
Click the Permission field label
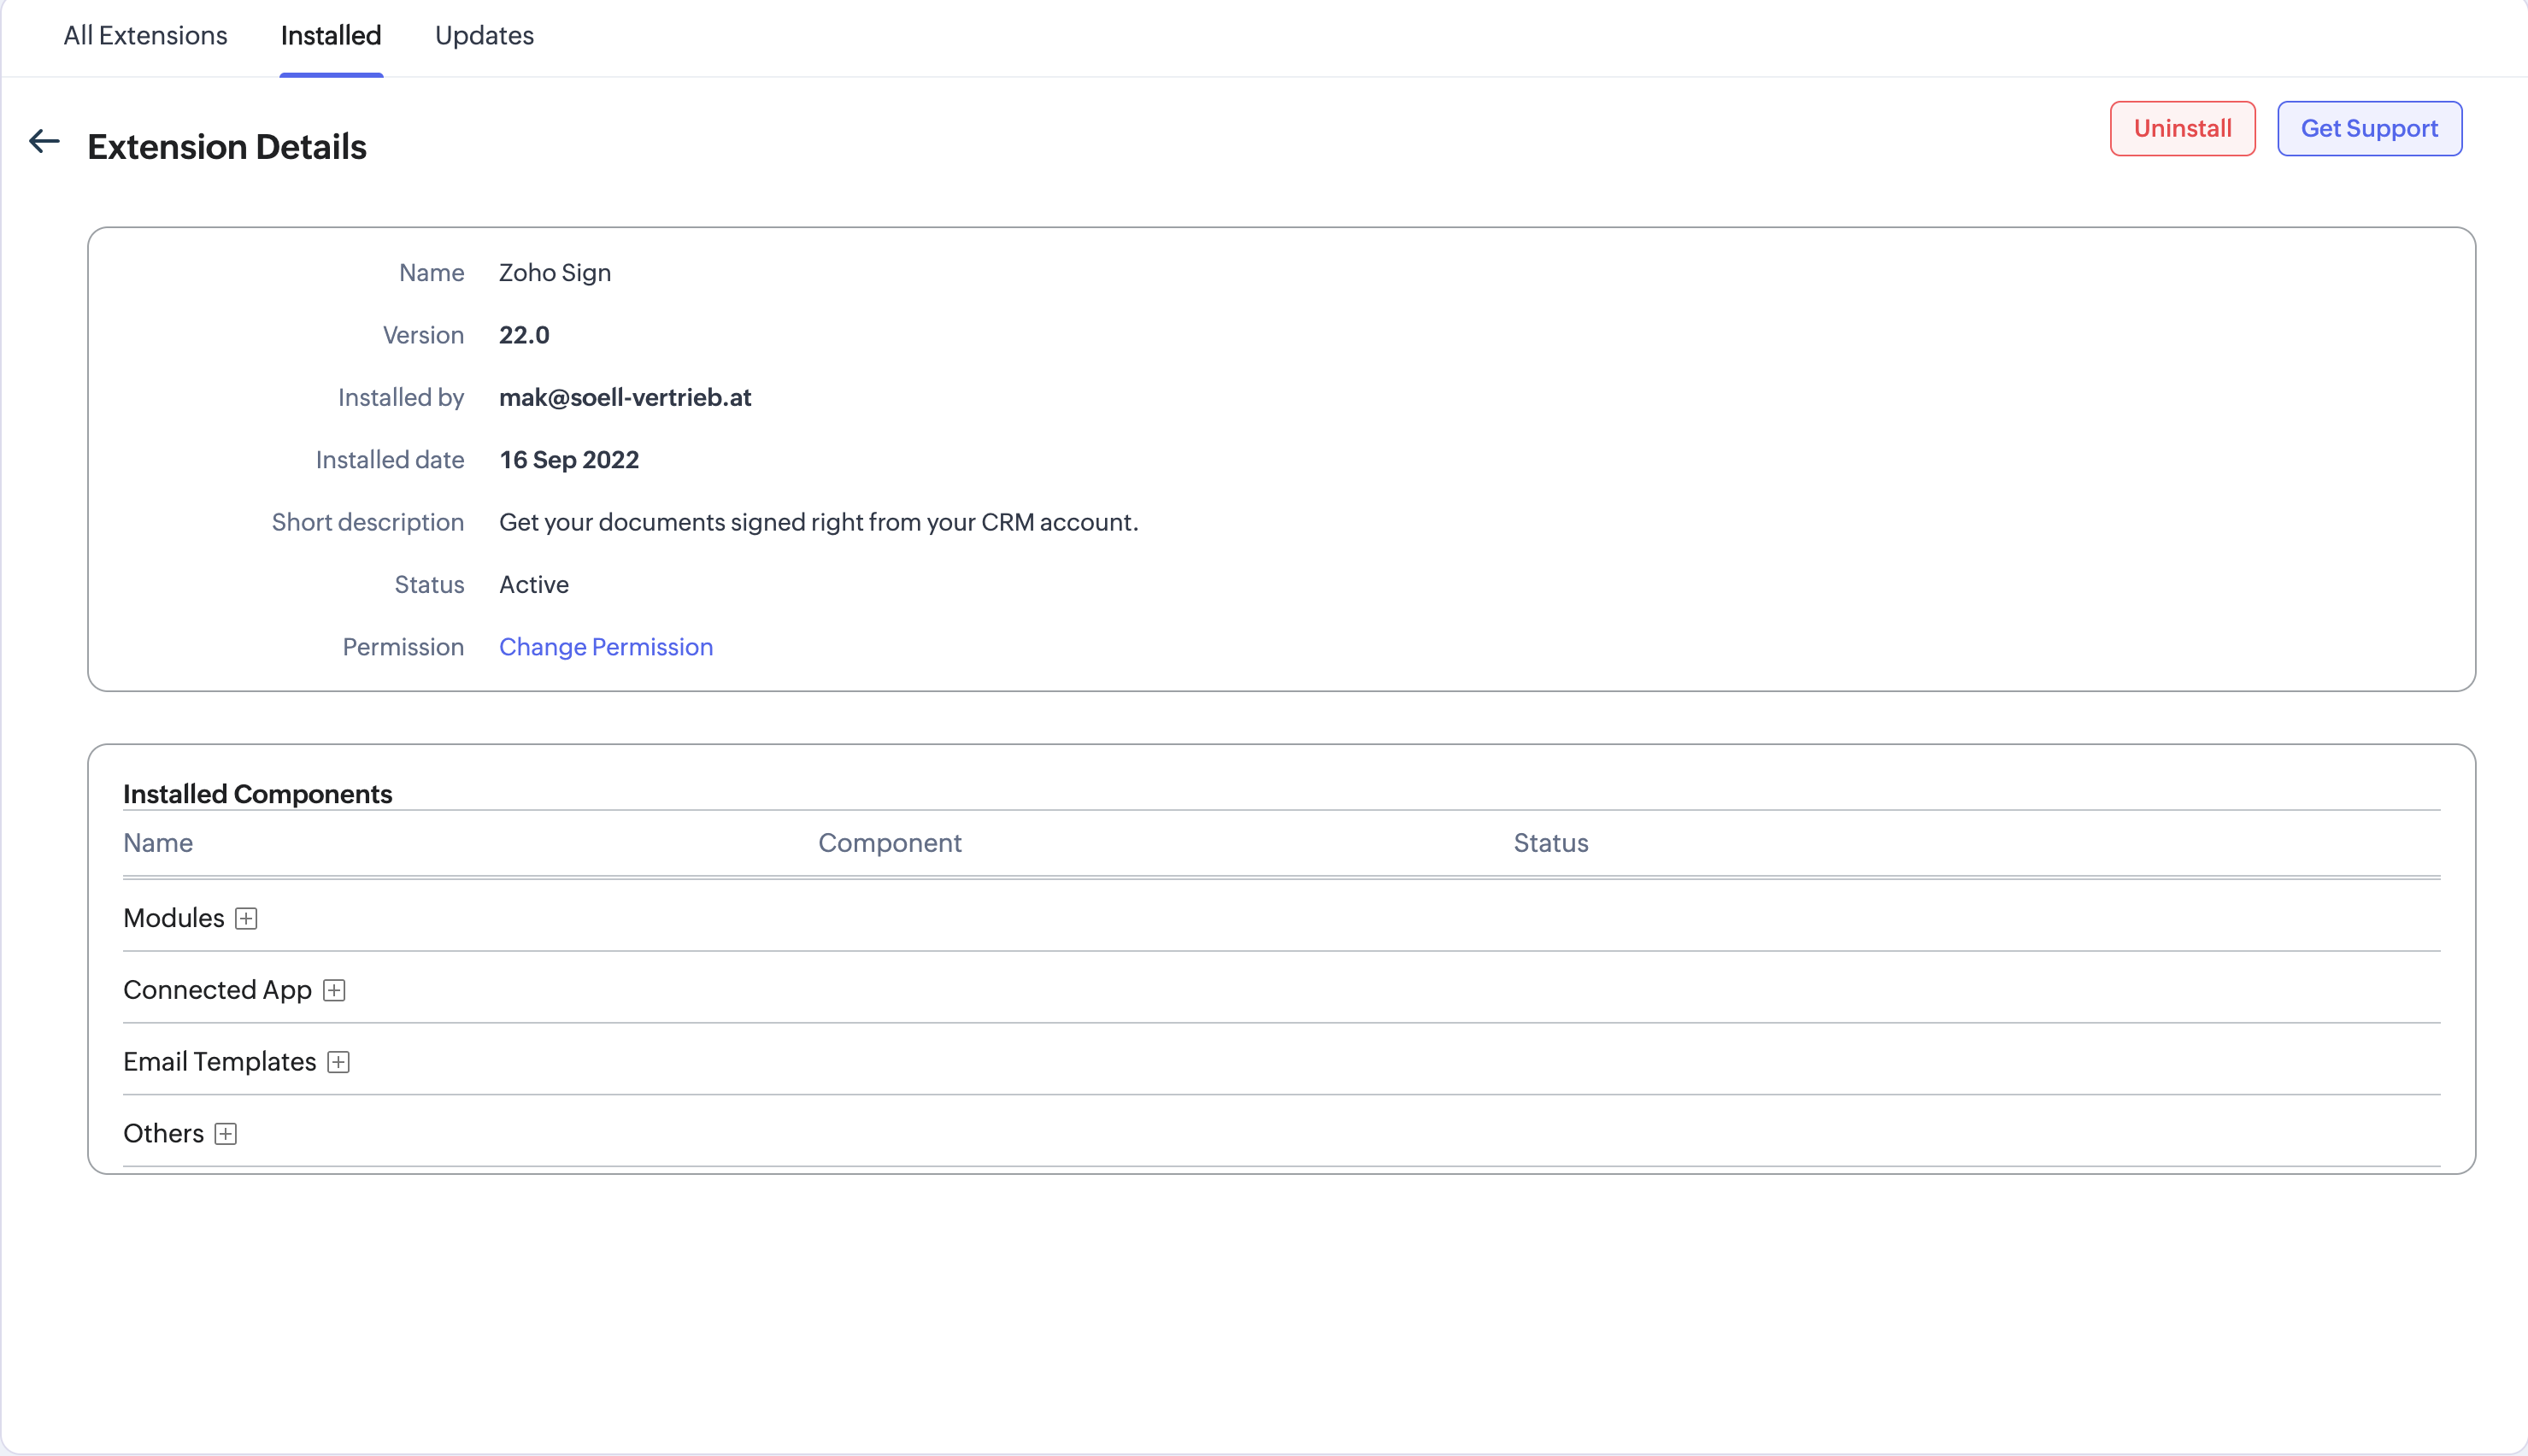point(403,647)
